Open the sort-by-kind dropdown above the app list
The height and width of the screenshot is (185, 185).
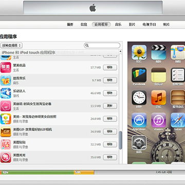click(x=11, y=46)
